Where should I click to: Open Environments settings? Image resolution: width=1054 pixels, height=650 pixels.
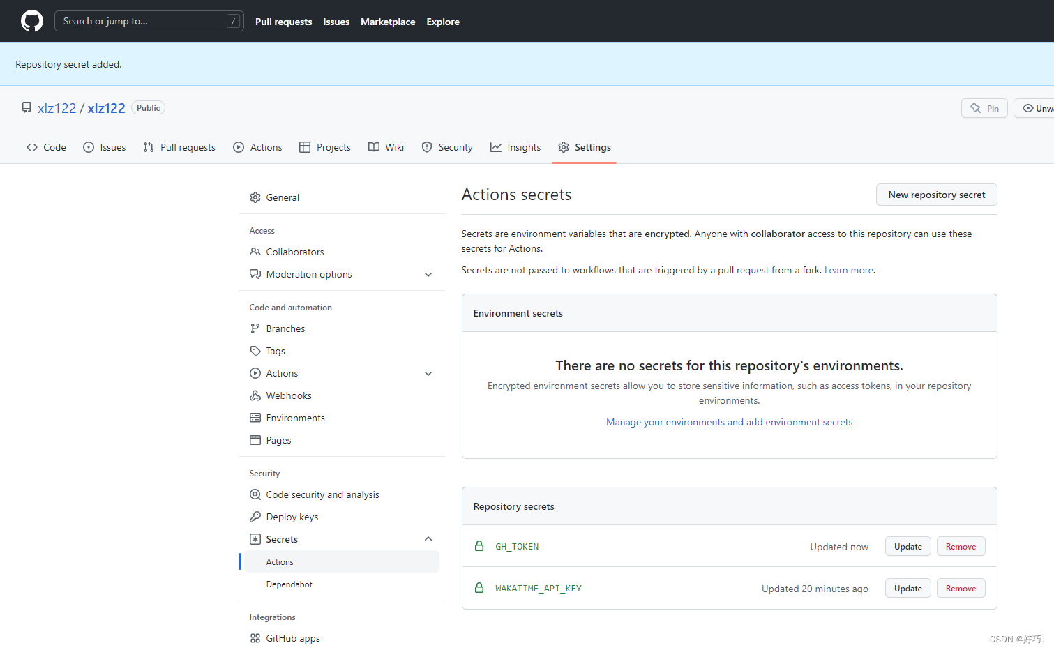pos(342,418)
